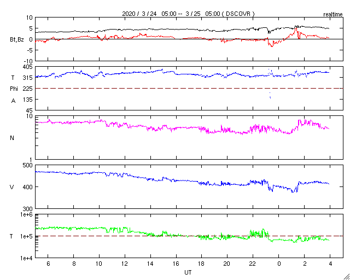The width and height of the screenshot is (350, 280).
Task: Click the '45' tick on the Phi panel
Action: pyautogui.click(x=30, y=110)
